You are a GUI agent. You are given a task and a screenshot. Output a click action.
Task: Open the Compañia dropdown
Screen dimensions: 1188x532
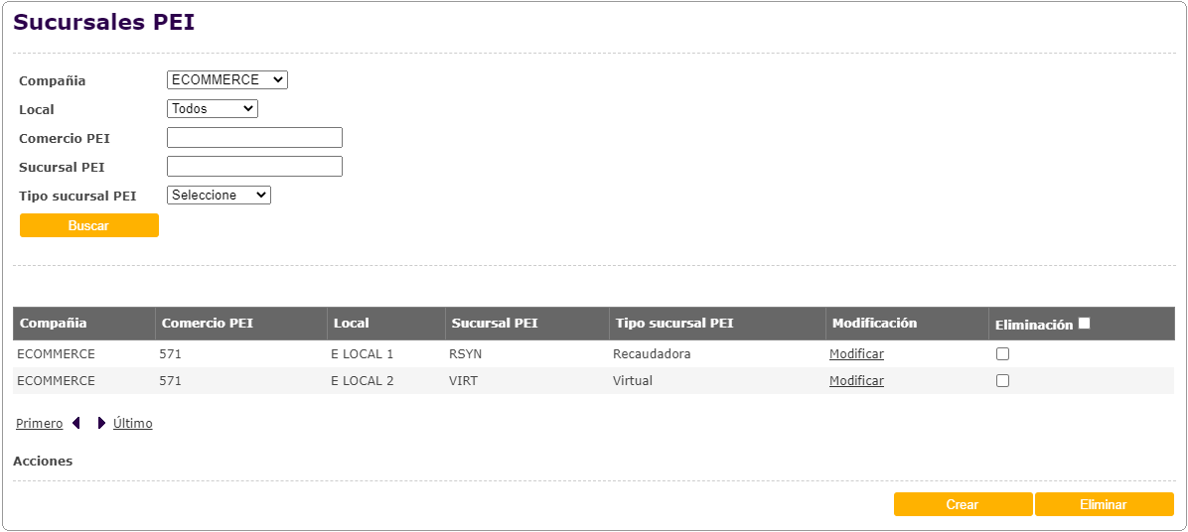[226, 80]
